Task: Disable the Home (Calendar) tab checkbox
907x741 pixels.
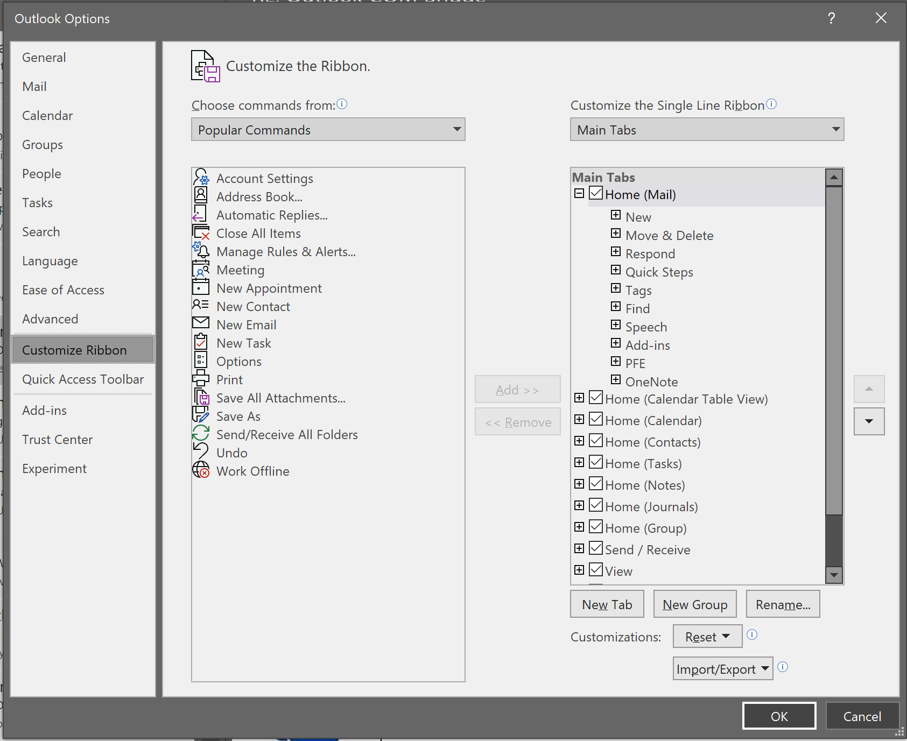Action: pyautogui.click(x=596, y=419)
